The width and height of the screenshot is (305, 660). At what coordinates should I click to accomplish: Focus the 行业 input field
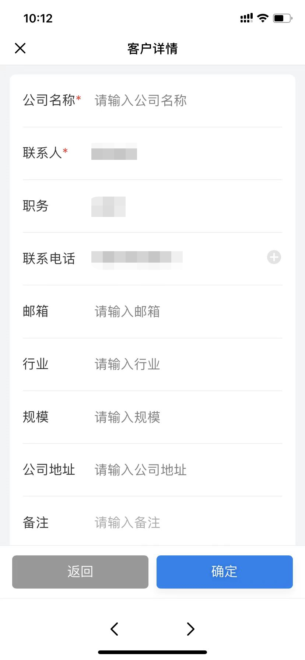[184, 364]
